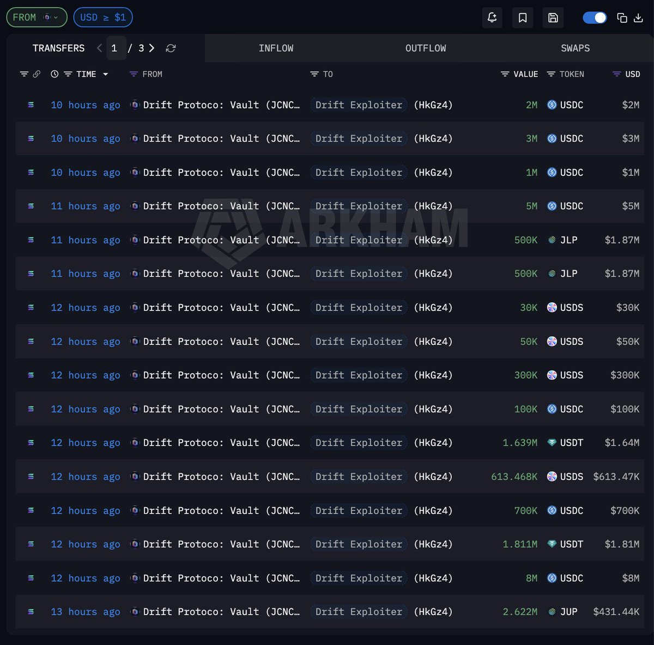Screen dimensions: 654x645
Task: Open transaction icon of the 8M USDC row
Action: click(31, 578)
